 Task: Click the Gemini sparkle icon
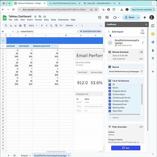pyautogui.click(x=145, y=18)
